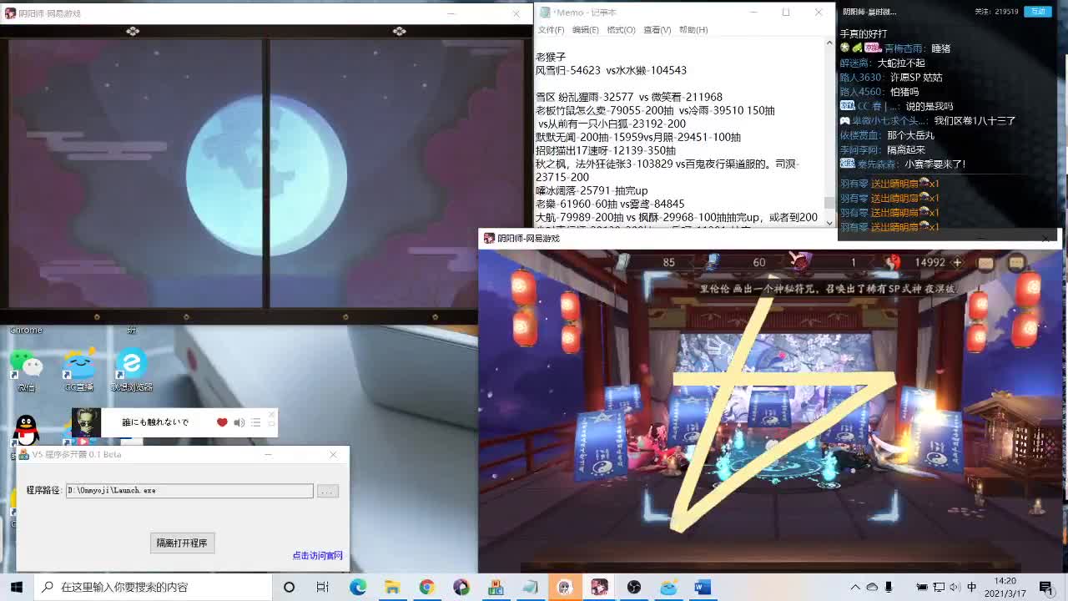Expand the system tray hidden icons arrow
1068x601 pixels.
pyautogui.click(x=855, y=587)
